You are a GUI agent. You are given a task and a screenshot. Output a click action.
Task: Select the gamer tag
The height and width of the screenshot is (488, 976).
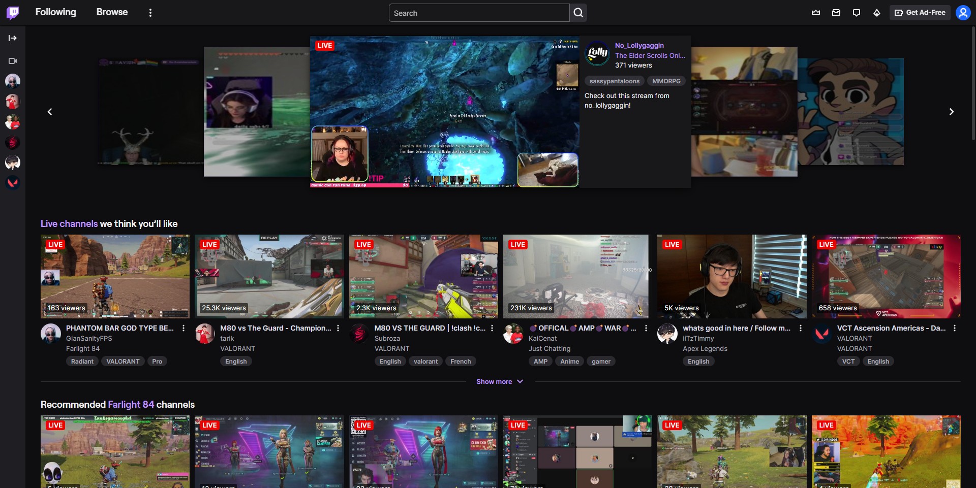click(601, 362)
